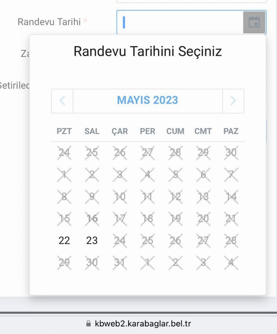The height and width of the screenshot is (334, 277).
Task: Click the PAZ weekday column header
Action: point(231,131)
